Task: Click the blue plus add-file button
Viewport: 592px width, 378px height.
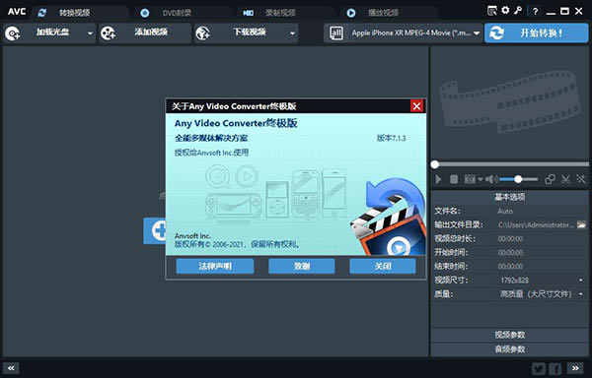Action: pos(155,230)
